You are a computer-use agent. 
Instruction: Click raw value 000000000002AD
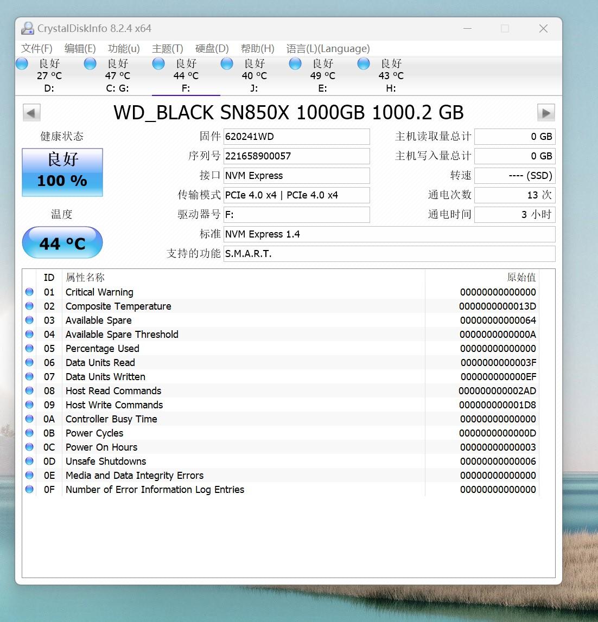(x=497, y=391)
